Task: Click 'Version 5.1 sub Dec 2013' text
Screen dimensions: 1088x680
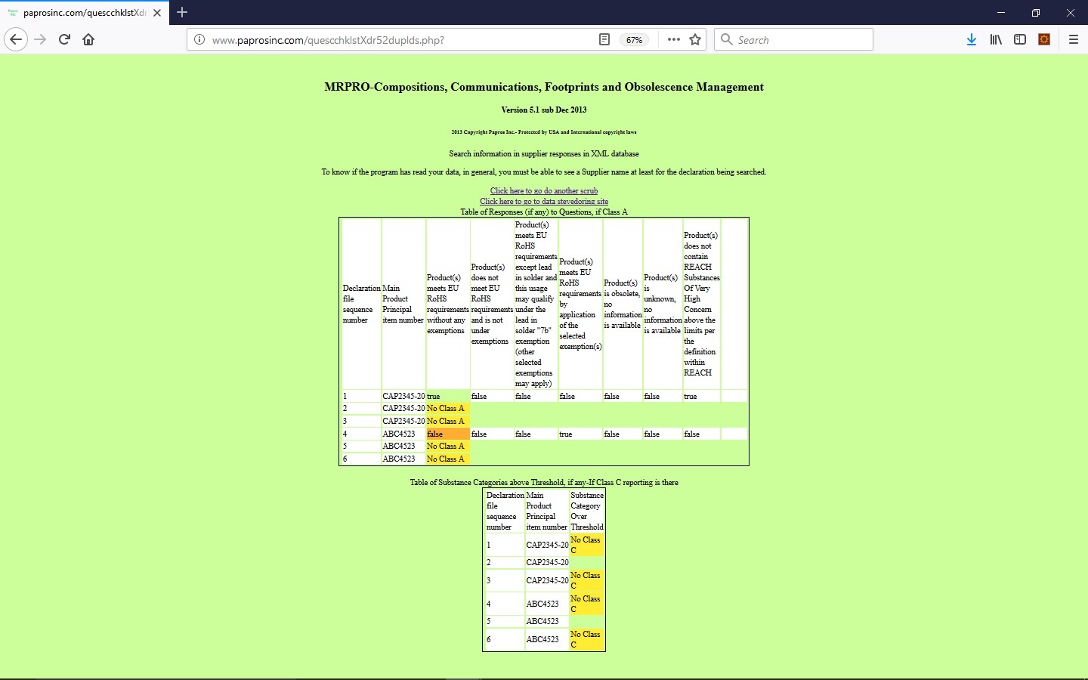Action: pyautogui.click(x=544, y=110)
